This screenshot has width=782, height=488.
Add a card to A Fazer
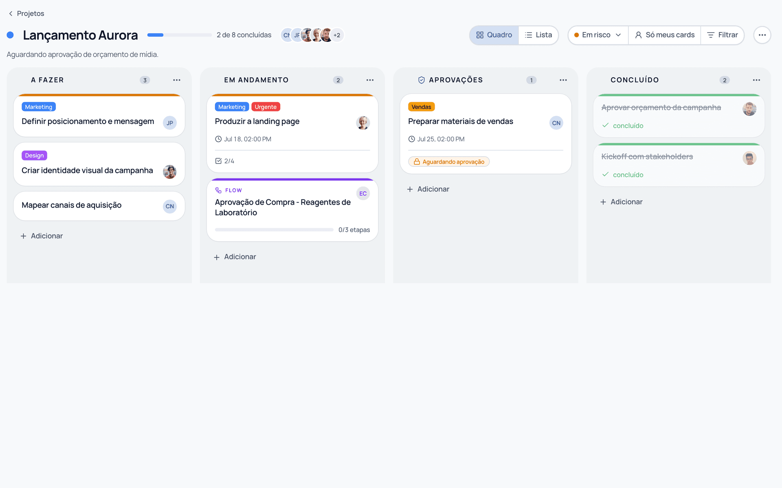click(x=42, y=236)
